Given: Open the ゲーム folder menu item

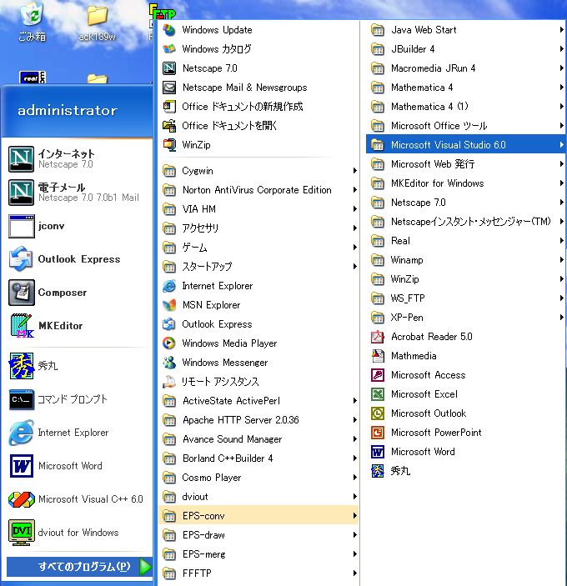Looking at the screenshot, I should click(x=258, y=248).
